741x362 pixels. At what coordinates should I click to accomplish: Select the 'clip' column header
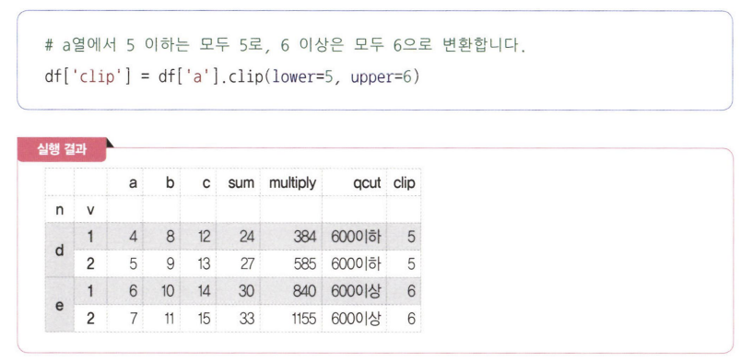[x=404, y=182]
